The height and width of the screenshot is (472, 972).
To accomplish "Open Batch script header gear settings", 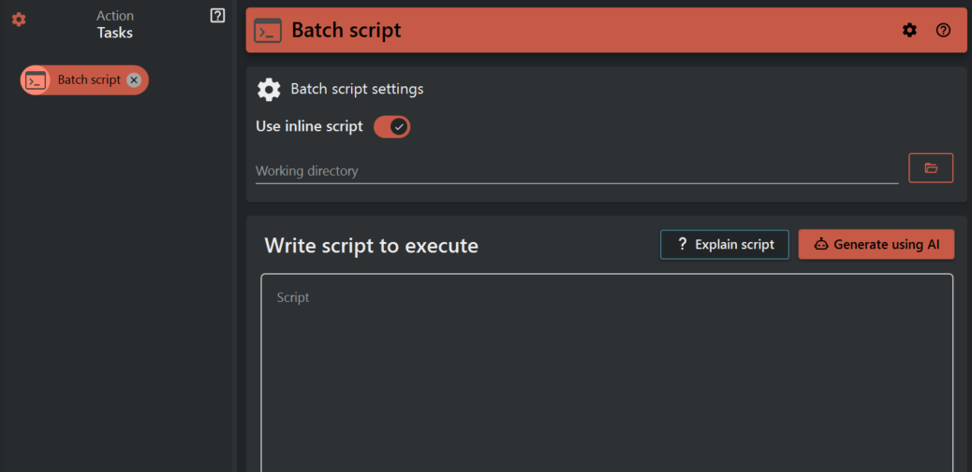I will pos(909,30).
